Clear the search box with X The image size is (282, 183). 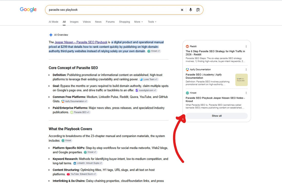182,10
